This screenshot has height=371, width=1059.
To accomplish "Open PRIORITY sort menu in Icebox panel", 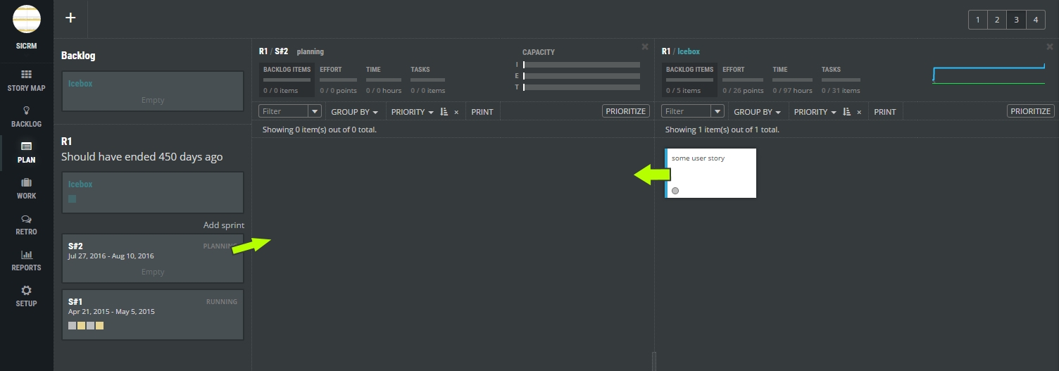I will (x=815, y=112).
